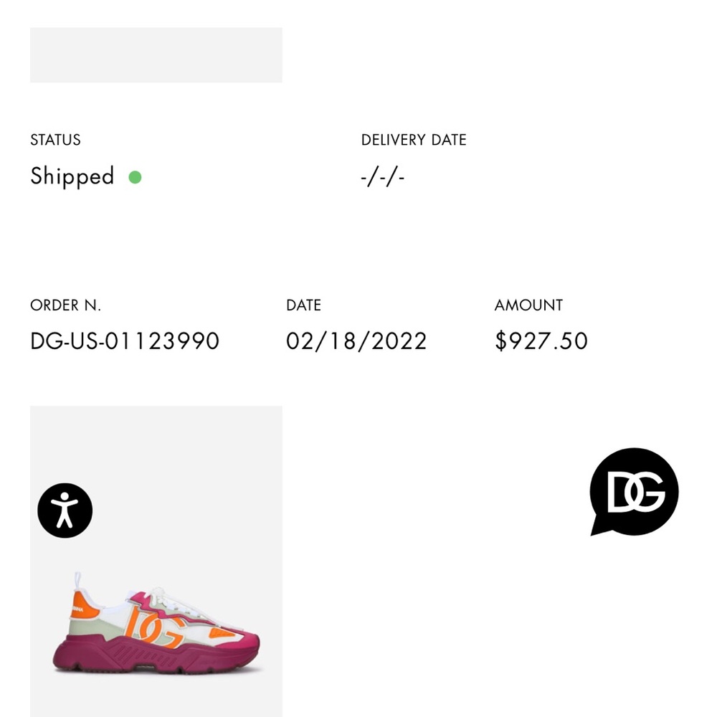Screen dimensions: 717x717
Task: Click the ORDER N. label
Action: point(65,305)
